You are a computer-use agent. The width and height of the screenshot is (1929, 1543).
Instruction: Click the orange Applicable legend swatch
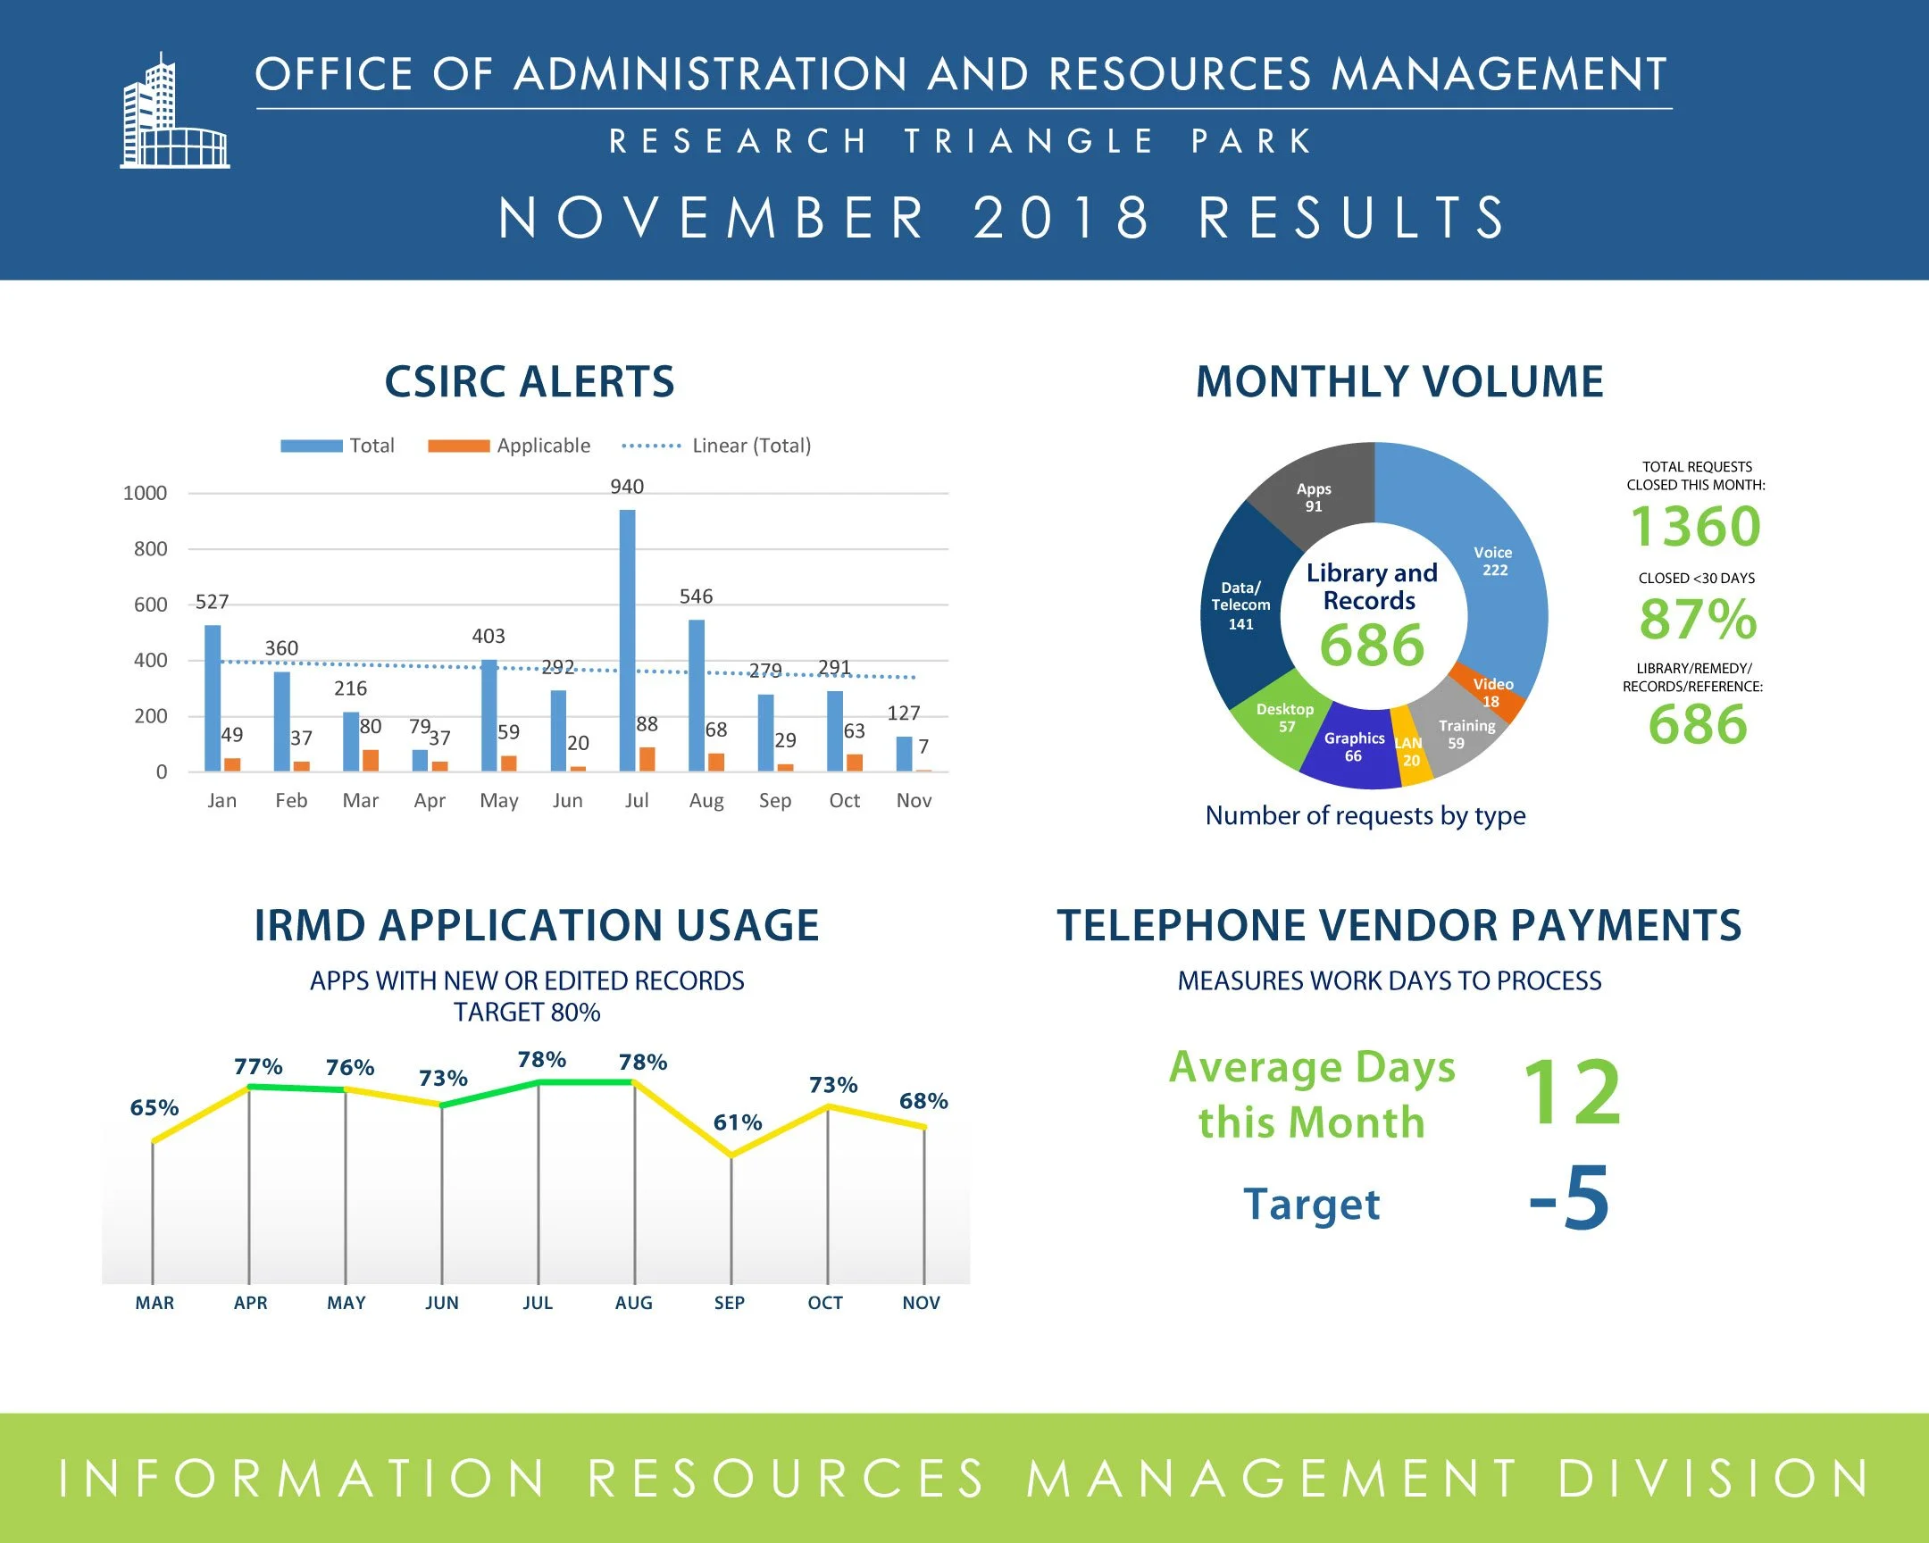tap(458, 446)
